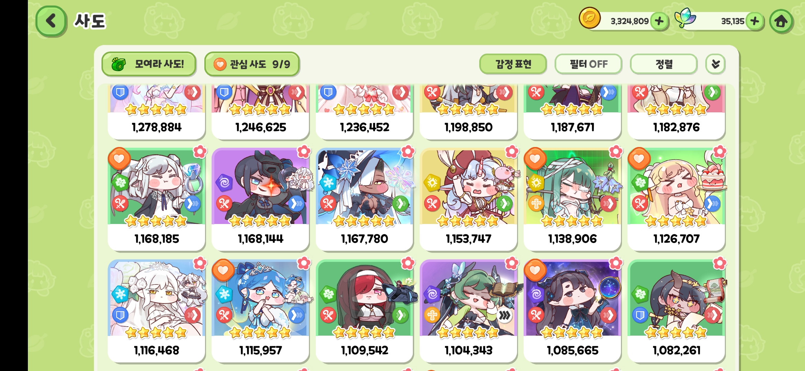This screenshot has width=805, height=371.
Task: Click the scissors role icon on the 1,153,747 card
Action: 432,204
